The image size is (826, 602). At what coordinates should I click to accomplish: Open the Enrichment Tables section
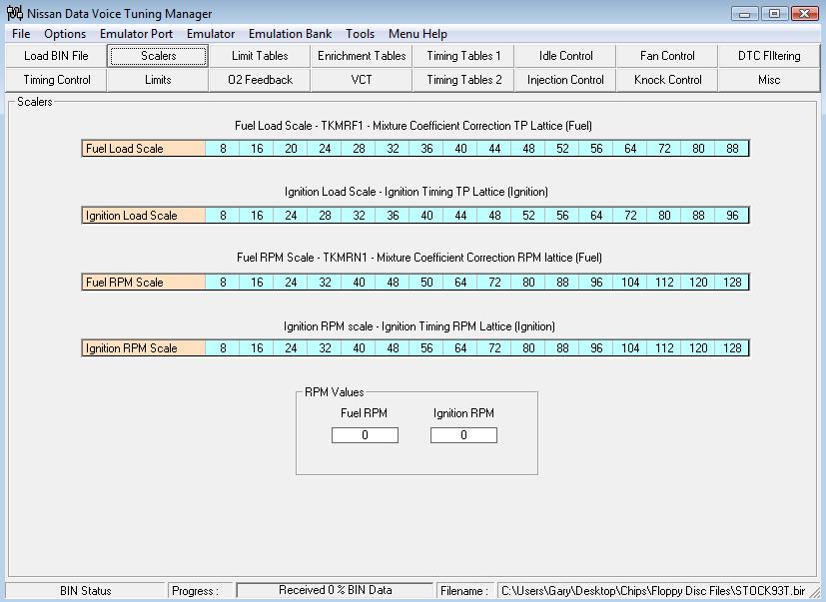[x=362, y=56]
